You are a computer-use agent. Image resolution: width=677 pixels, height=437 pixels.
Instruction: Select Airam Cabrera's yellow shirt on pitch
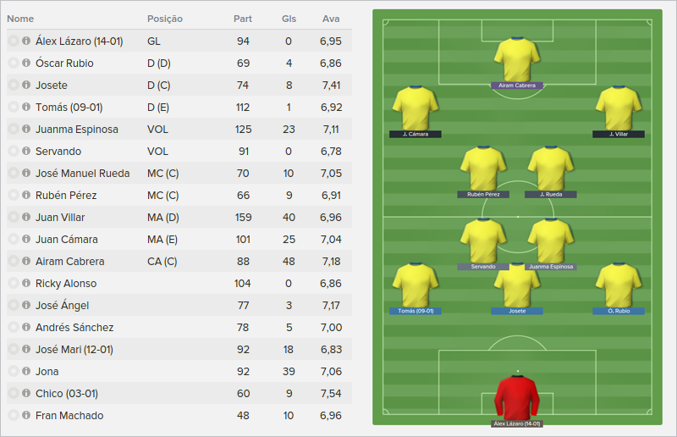tap(517, 59)
